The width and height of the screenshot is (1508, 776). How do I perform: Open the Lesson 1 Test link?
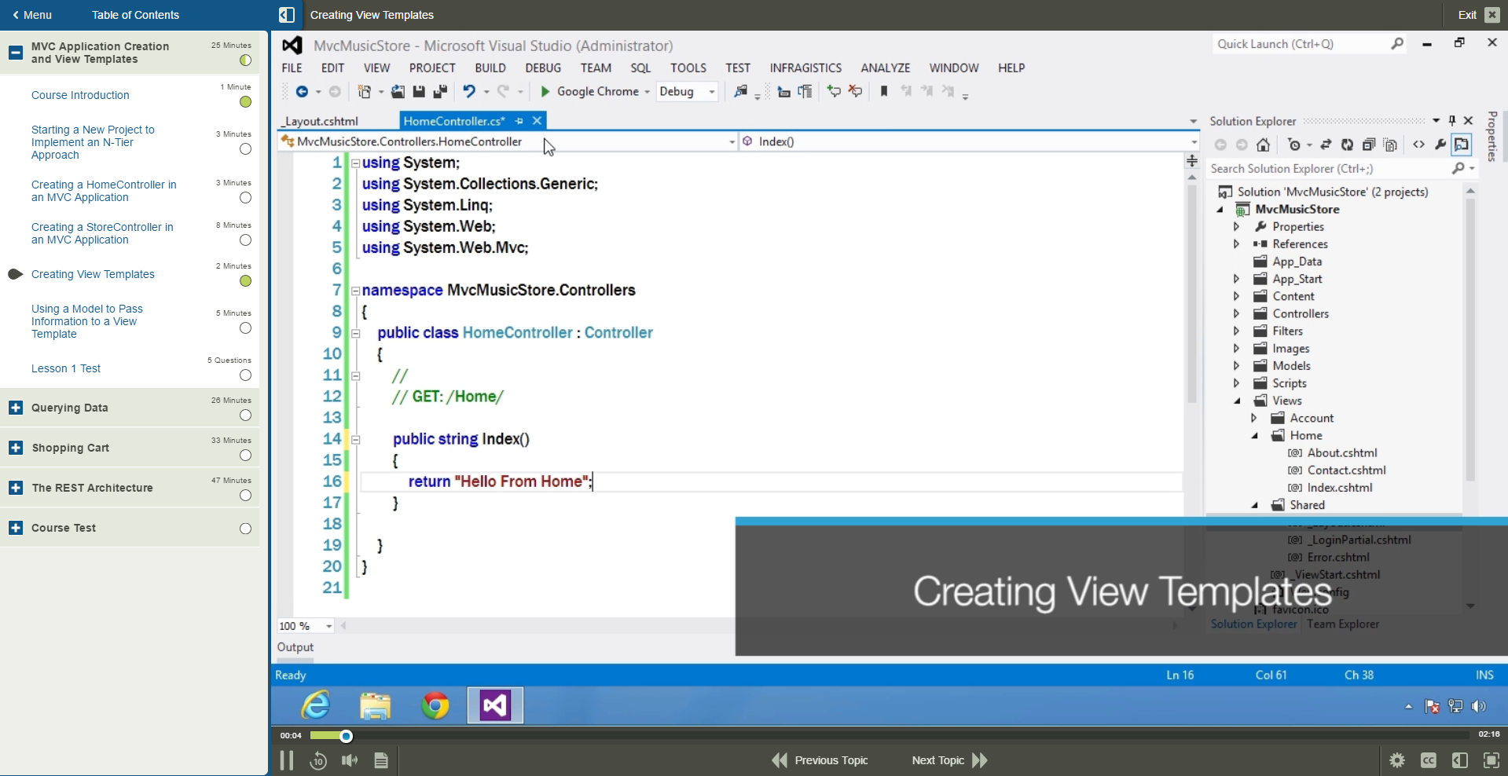[x=66, y=368]
